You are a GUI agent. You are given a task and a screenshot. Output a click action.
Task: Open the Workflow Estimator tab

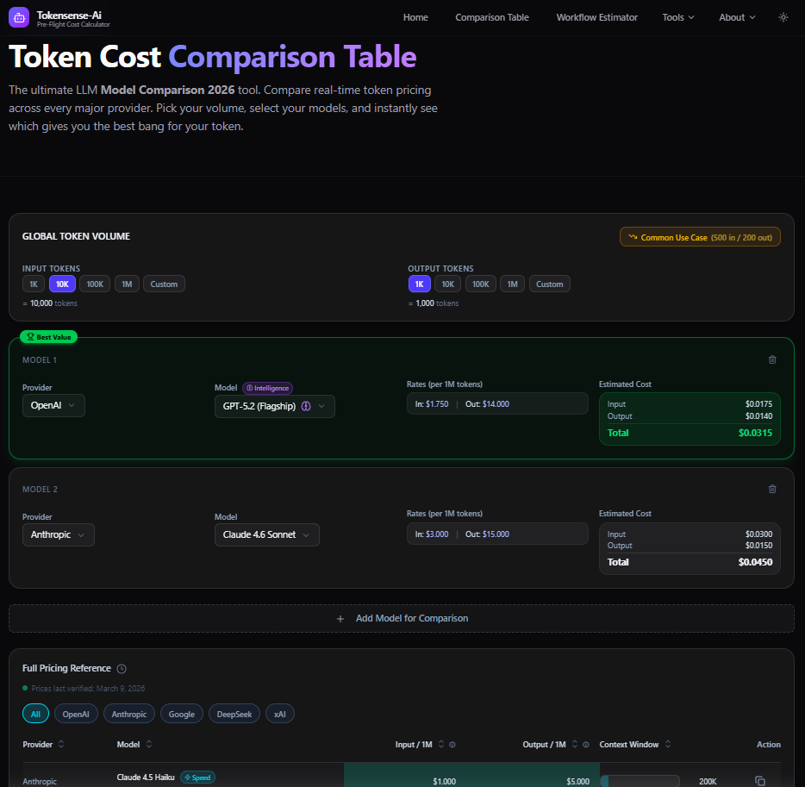[x=596, y=17]
